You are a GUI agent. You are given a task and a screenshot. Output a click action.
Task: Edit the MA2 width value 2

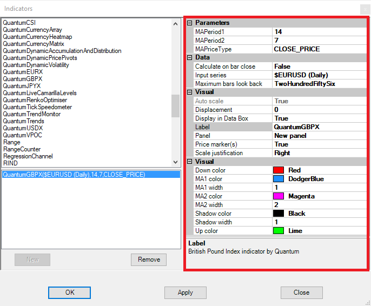point(320,205)
